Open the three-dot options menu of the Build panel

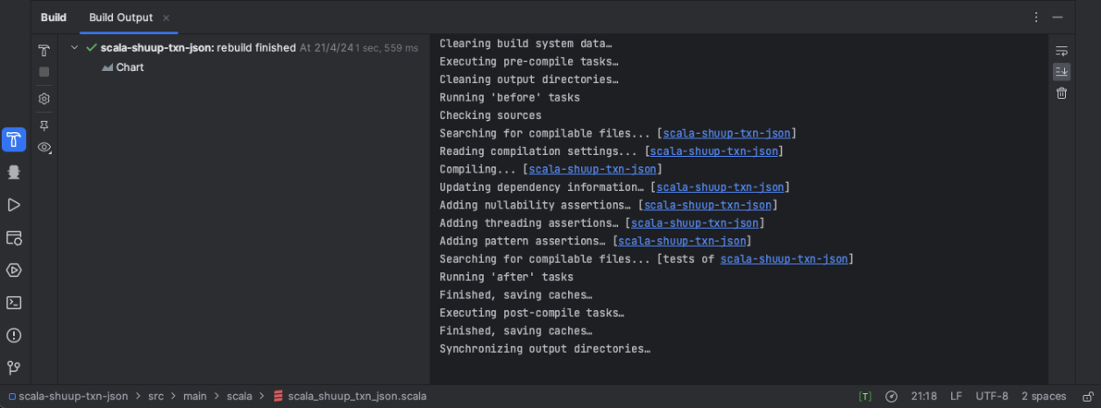point(1036,18)
